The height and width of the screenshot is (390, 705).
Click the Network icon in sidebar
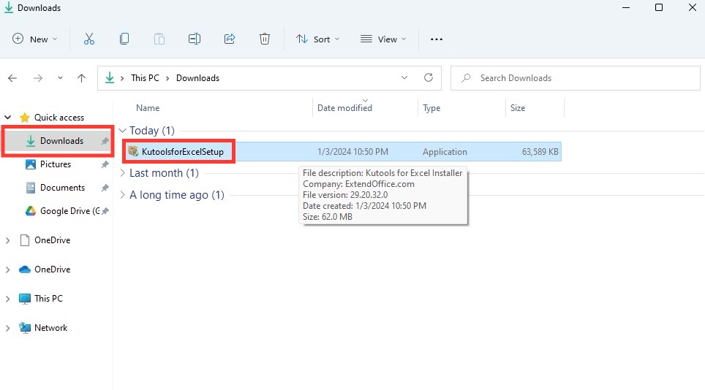25,328
